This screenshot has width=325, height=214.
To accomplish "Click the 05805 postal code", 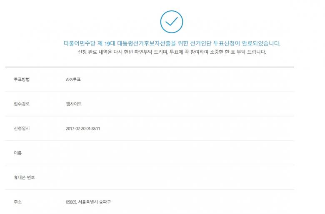I will point(71,202).
